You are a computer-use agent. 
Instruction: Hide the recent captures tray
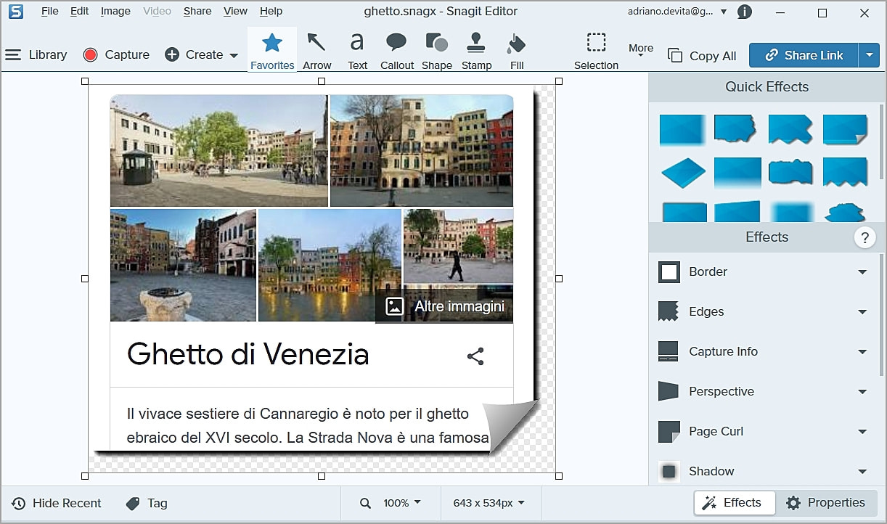[x=57, y=503]
